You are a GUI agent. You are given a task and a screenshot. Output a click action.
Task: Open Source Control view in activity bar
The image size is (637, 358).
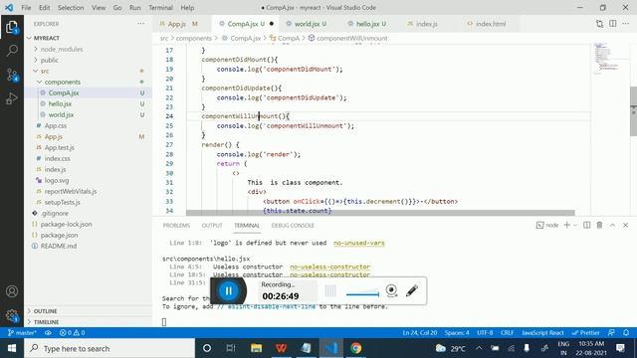point(12,75)
